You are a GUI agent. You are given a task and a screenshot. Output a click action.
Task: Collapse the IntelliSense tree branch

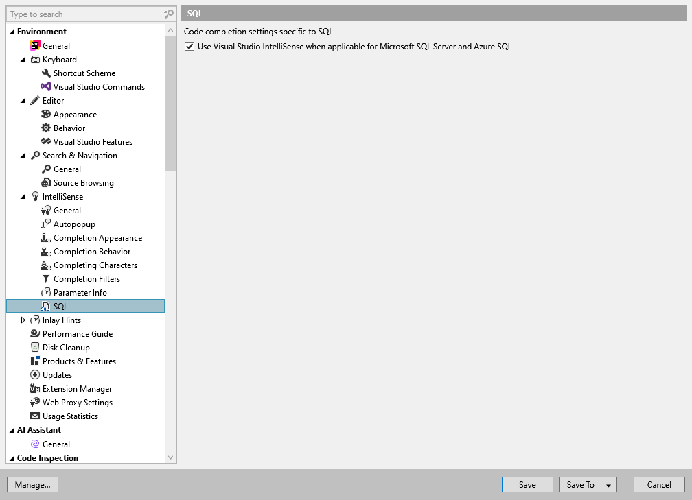(x=21, y=196)
